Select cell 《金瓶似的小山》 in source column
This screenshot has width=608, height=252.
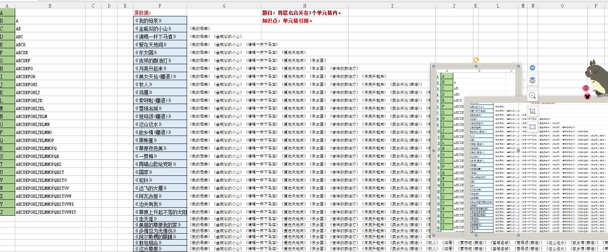click(160, 29)
